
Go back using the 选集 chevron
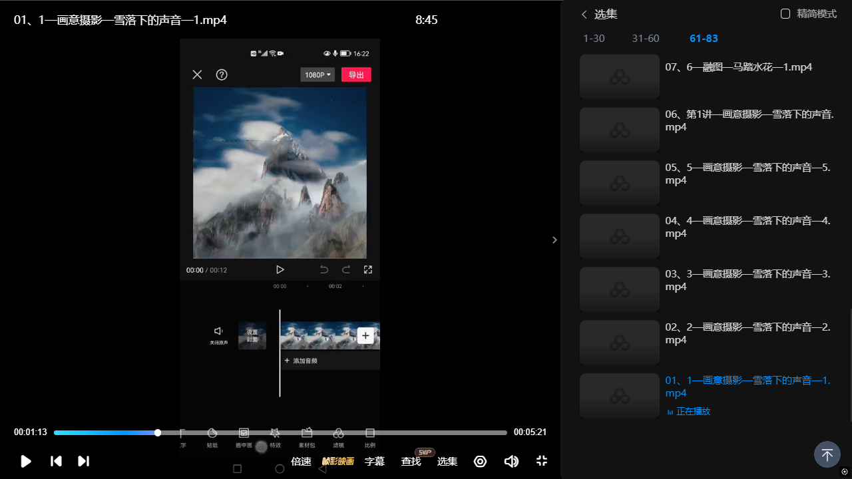tap(584, 15)
